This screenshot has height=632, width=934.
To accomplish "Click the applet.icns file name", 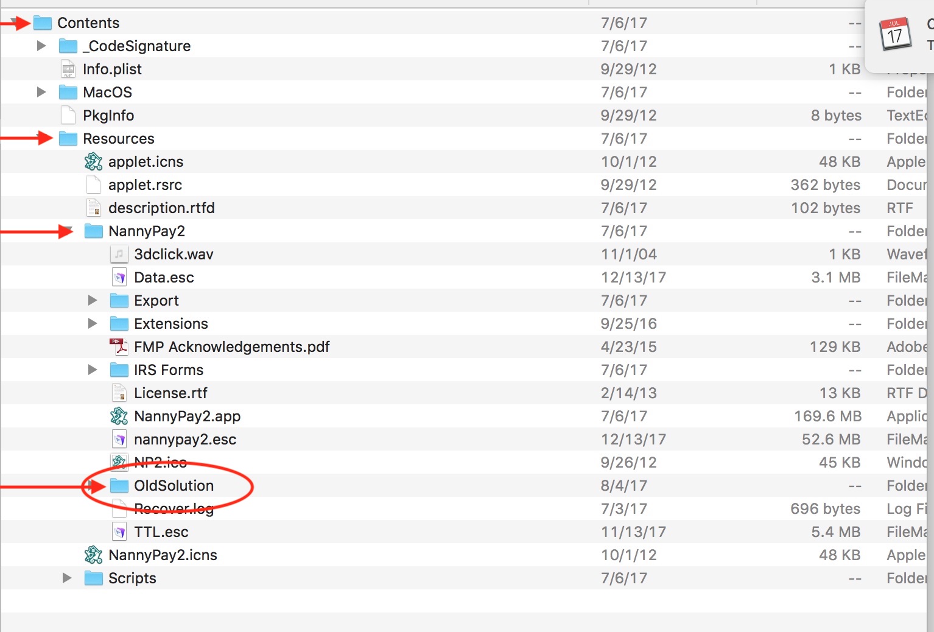I will [x=146, y=162].
